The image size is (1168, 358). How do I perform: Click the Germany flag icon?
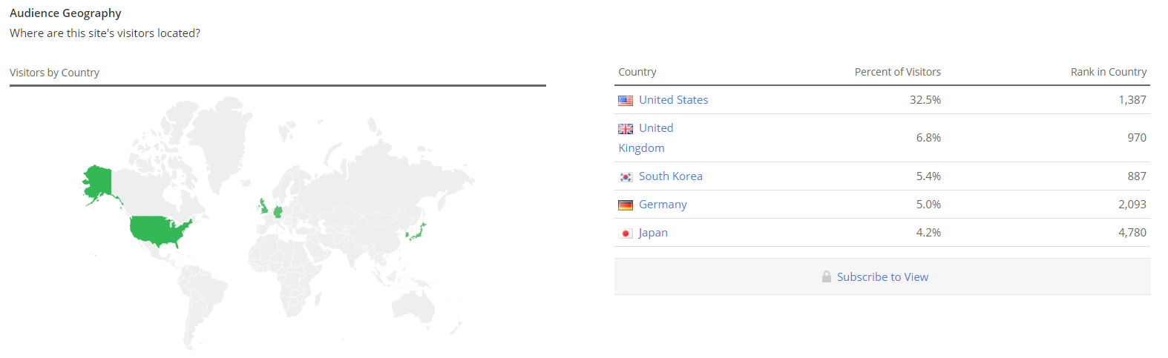point(626,205)
